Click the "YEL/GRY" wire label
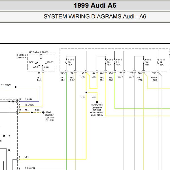Image resolution: width=170 pixels, height=170 pixels. pyautogui.click(x=72, y=79)
